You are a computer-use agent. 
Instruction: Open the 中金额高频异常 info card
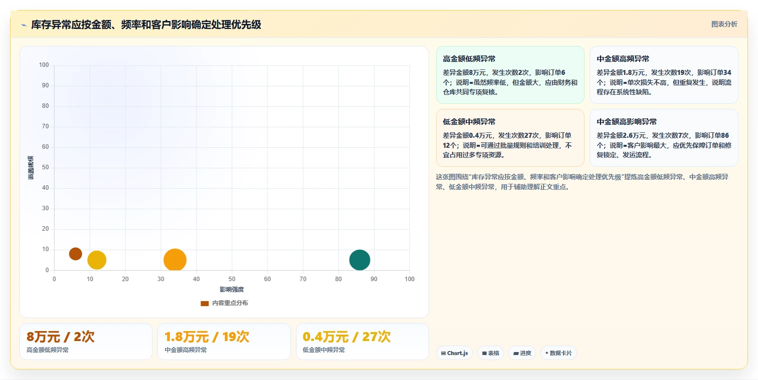[x=664, y=75]
